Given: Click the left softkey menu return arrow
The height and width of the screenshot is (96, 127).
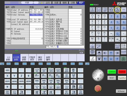Looking at the screenshot, I should (2, 64).
